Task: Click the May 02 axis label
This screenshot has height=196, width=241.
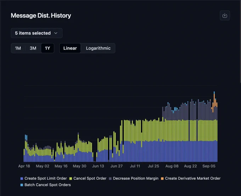Action: tap(43, 166)
